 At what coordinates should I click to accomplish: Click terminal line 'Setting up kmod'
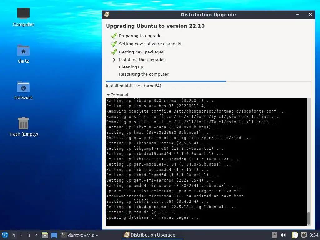(158, 132)
